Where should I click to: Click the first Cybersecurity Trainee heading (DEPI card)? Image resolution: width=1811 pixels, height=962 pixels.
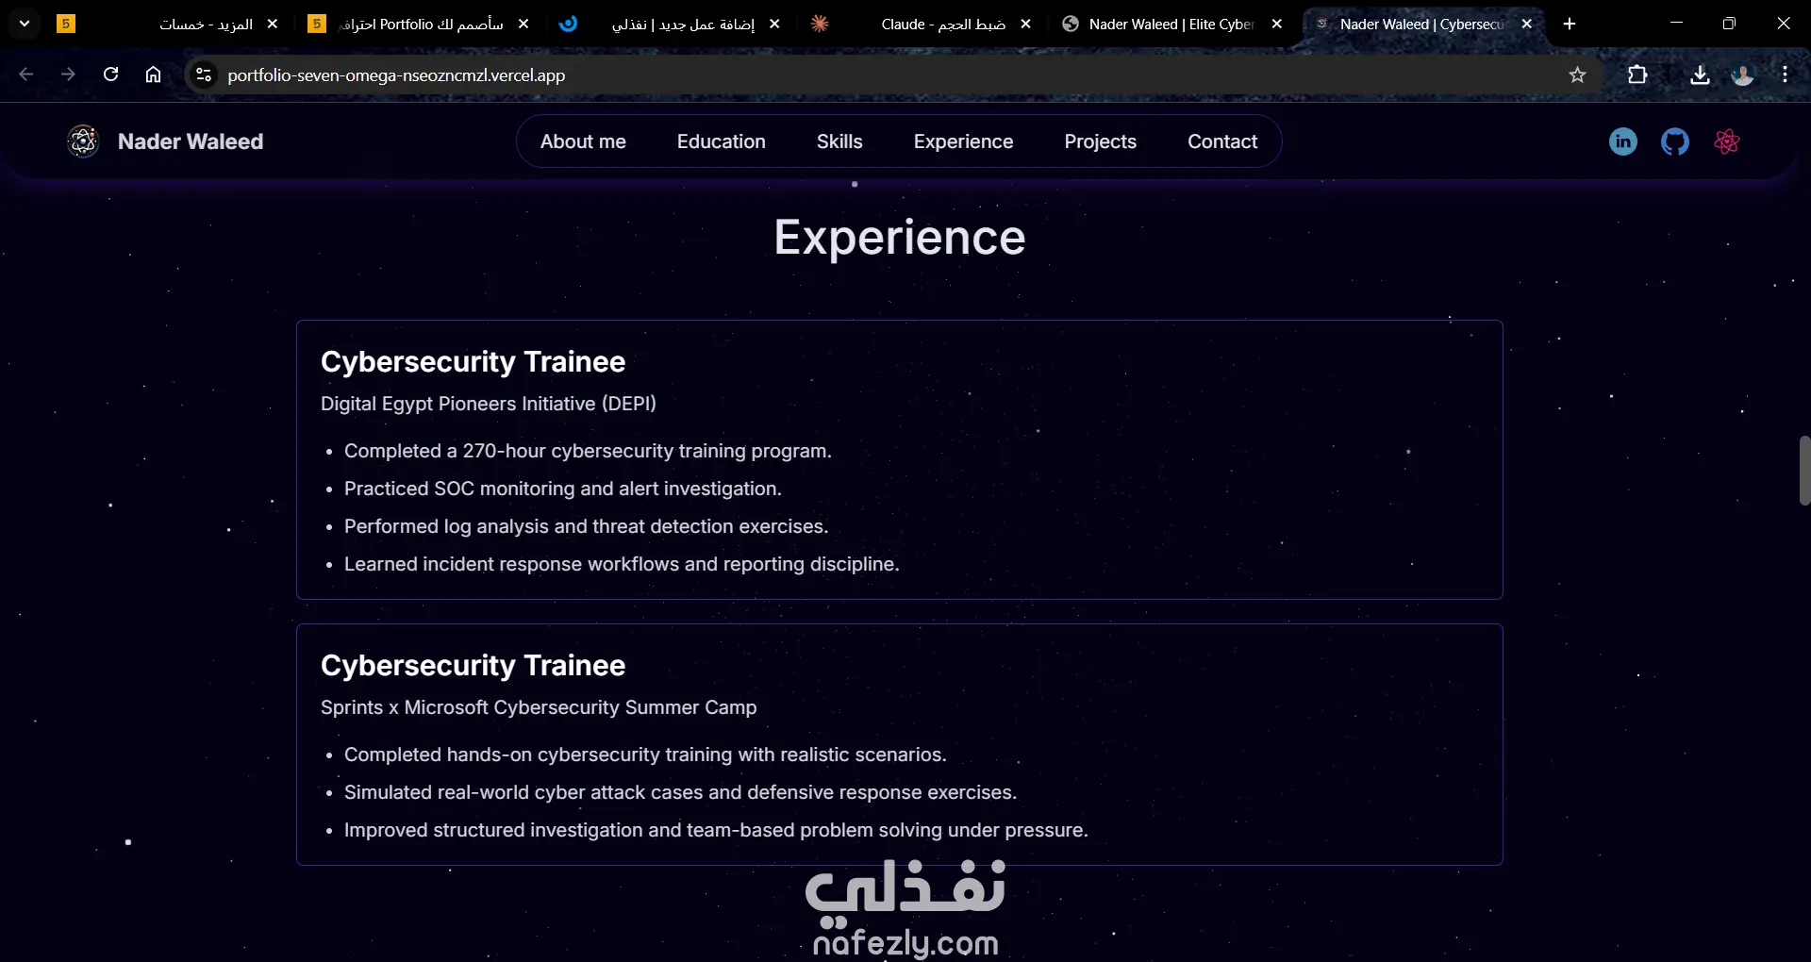click(473, 362)
